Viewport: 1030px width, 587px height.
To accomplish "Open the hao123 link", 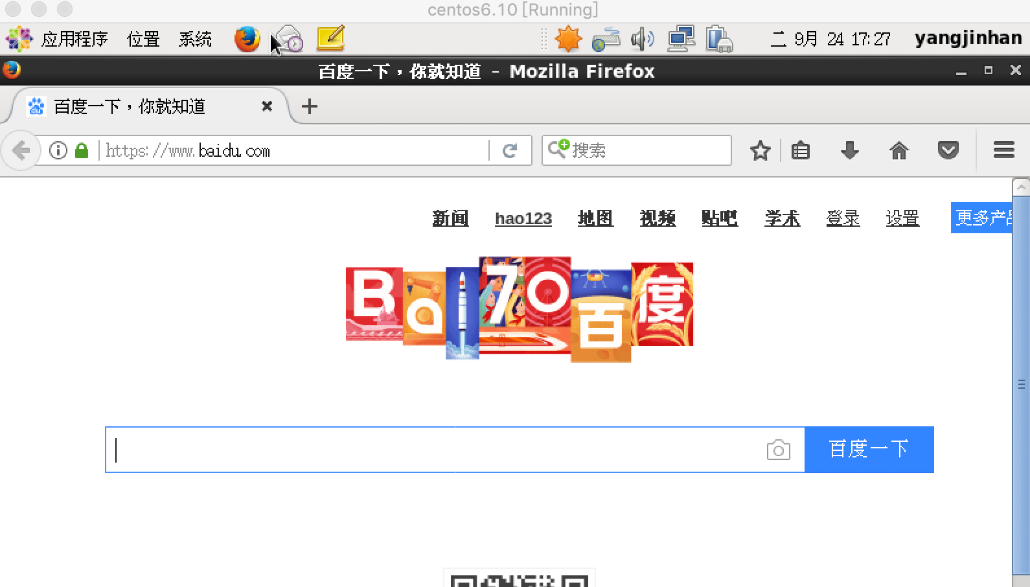I will 523,218.
